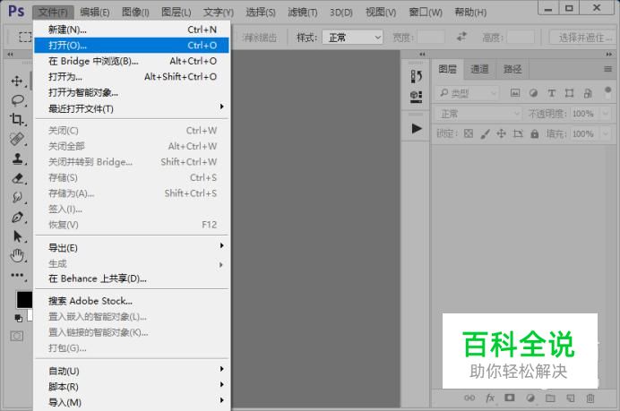Image resolution: width=620 pixels, height=411 pixels.
Task: Open the History panel icon
Action: (416, 76)
